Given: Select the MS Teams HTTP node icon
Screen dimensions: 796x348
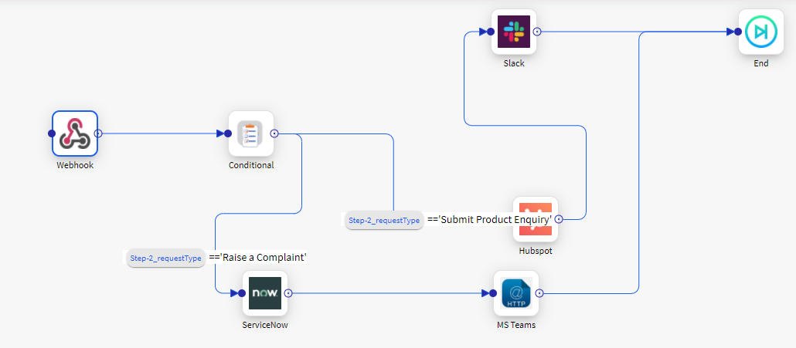Looking at the screenshot, I should (516, 292).
